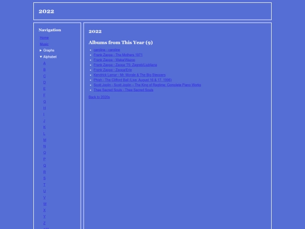This screenshot has height=229, width=305.
Task: Go to letter B page
Action: [x=45, y=70]
